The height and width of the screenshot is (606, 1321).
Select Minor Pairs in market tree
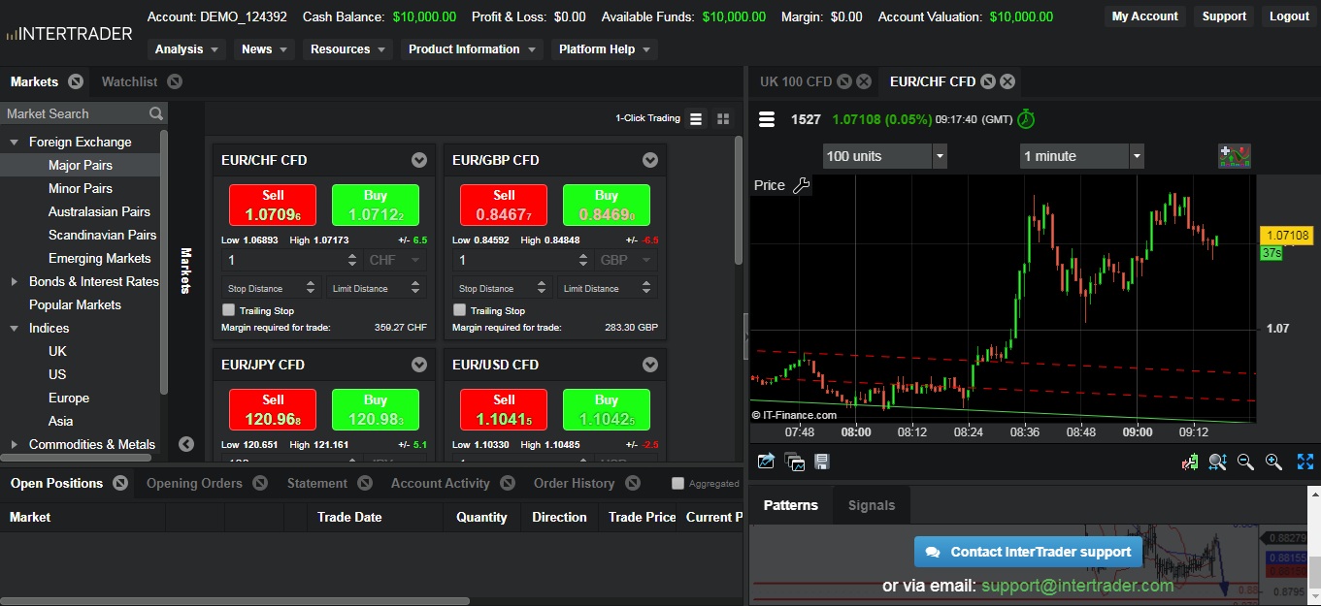(81, 188)
